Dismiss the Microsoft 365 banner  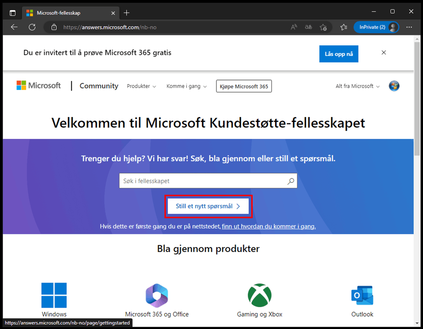coord(384,53)
